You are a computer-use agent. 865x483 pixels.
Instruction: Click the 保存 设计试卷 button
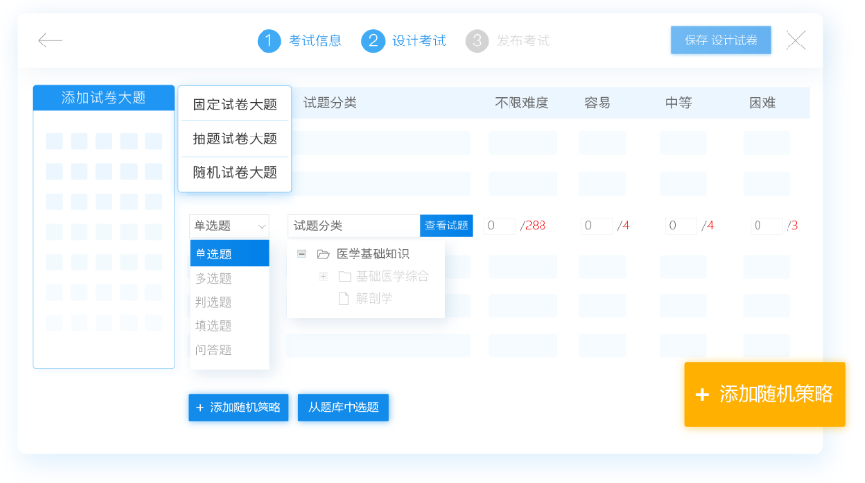(721, 41)
